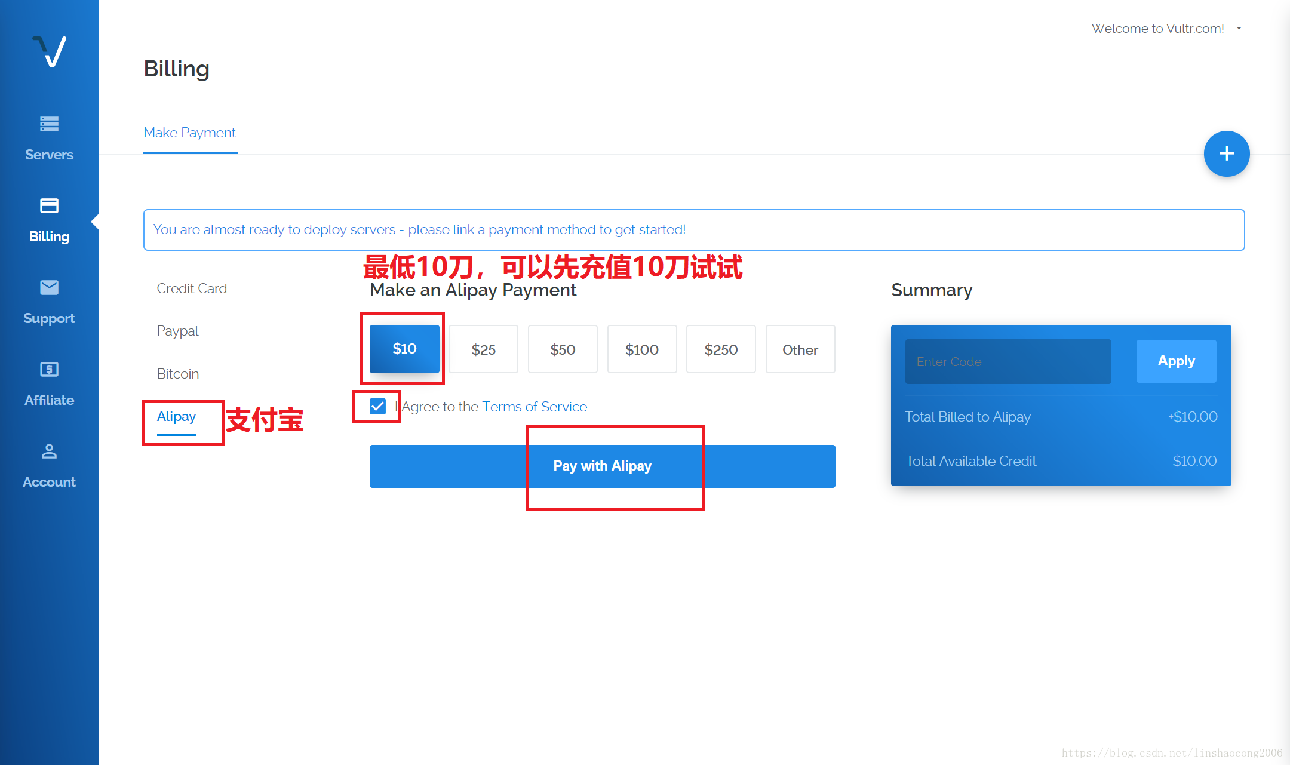Click the Apply code button
Image resolution: width=1290 pixels, height=765 pixels.
1175,361
